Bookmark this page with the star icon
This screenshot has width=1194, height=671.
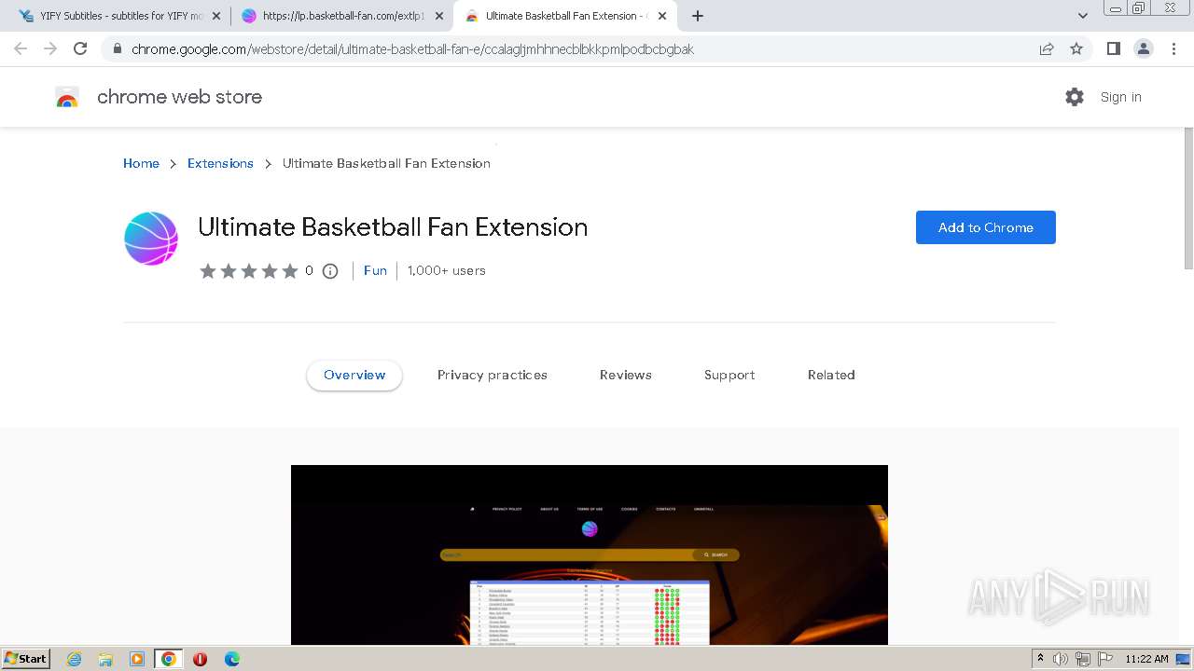pyautogui.click(x=1076, y=49)
